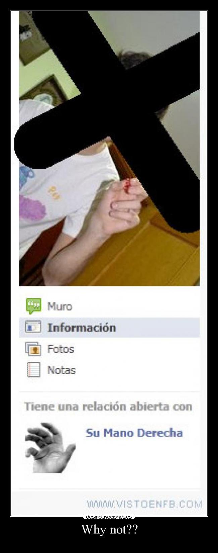Click the large profile photo
Screen dimensions: 218x553
tap(109, 148)
